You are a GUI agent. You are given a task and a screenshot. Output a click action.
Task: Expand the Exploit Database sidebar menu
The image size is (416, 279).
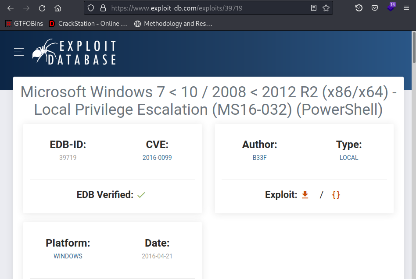(19, 52)
